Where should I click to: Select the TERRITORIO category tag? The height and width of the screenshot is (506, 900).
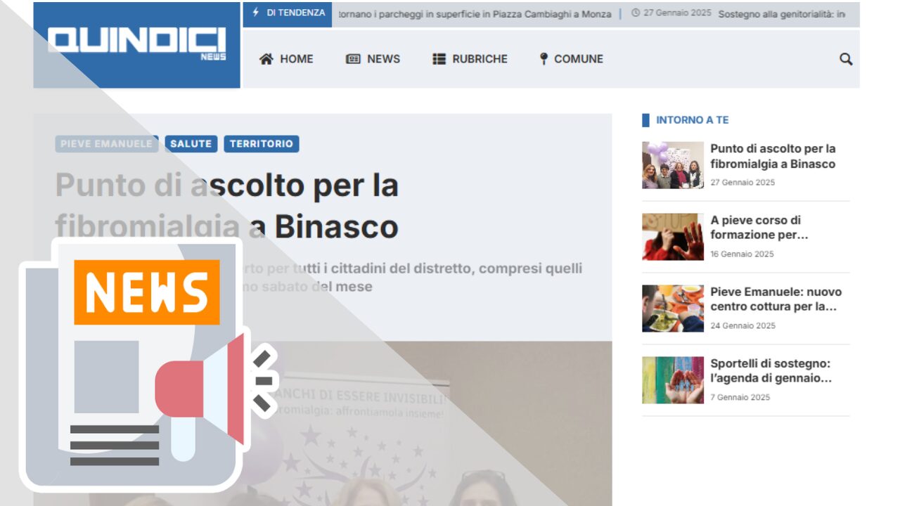pos(262,144)
